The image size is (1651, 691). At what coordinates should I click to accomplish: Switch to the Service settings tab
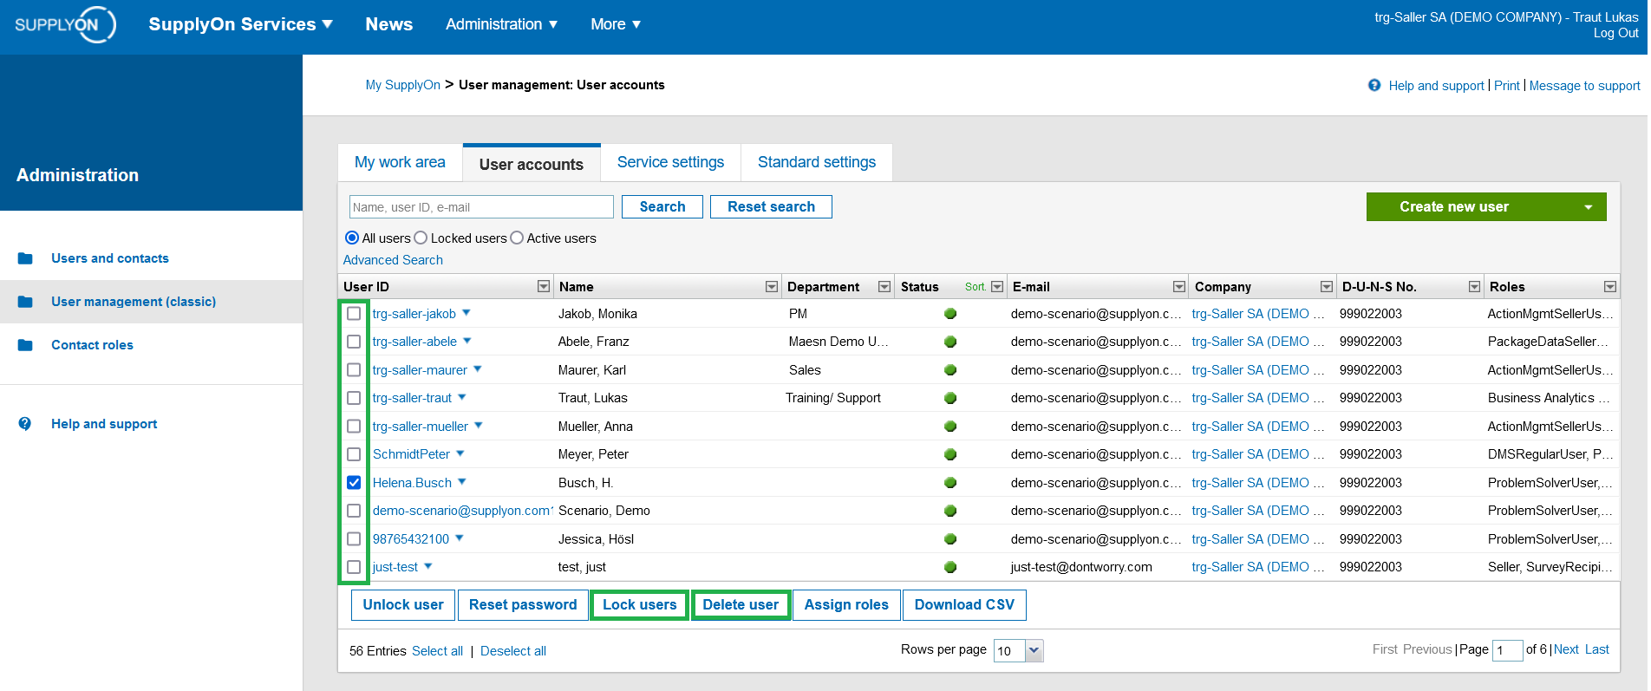670,162
